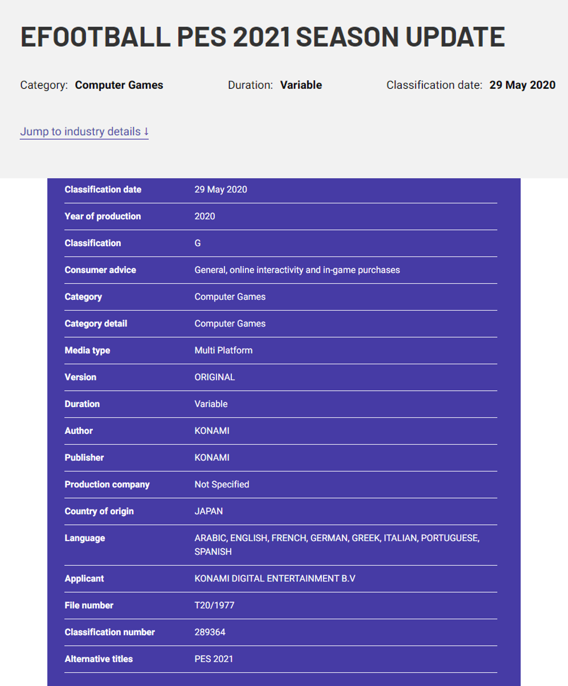568x686 pixels.
Task: Click 'Computer Games' in Category detail row
Action: [x=230, y=324]
